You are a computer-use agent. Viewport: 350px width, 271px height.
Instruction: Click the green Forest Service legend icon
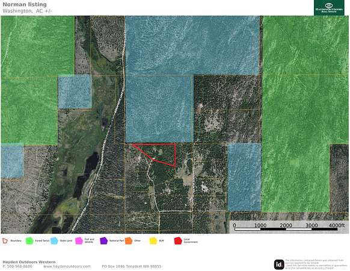(x=29, y=241)
